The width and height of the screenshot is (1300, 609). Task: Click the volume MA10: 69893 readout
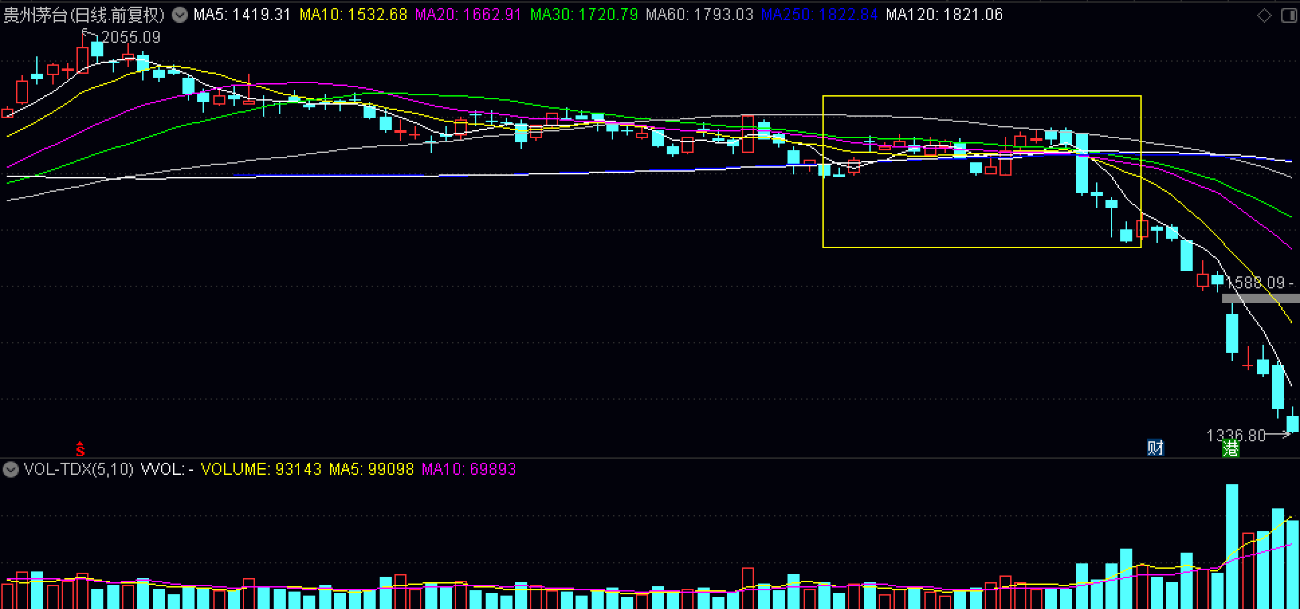pos(469,469)
